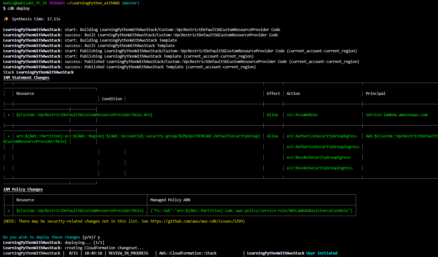The height and width of the screenshot is (257, 438).
Task: Click the Provider/Role resource in policy table
Action: [x=80, y=211]
